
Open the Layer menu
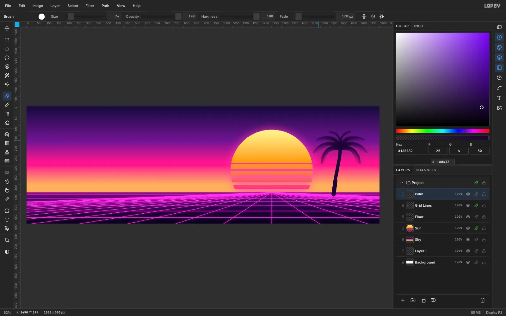click(x=55, y=6)
